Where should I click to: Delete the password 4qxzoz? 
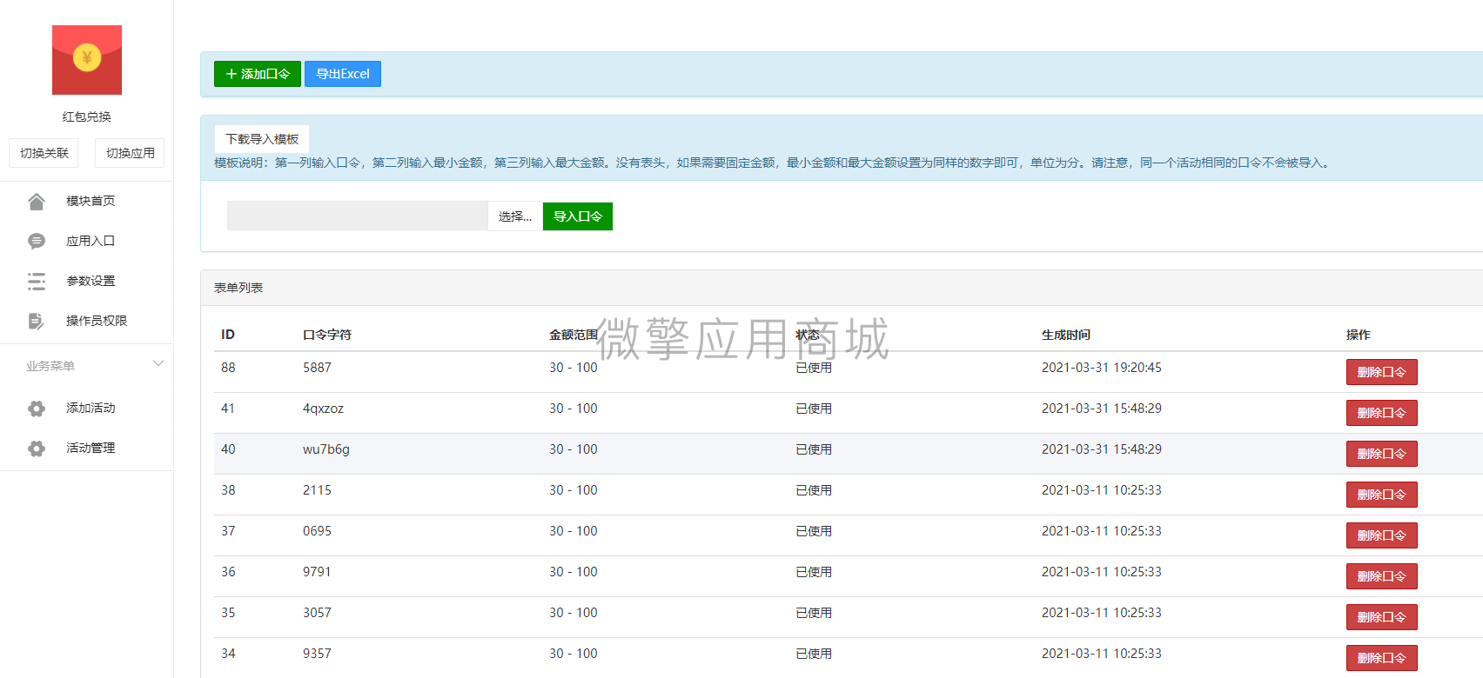coord(1382,413)
